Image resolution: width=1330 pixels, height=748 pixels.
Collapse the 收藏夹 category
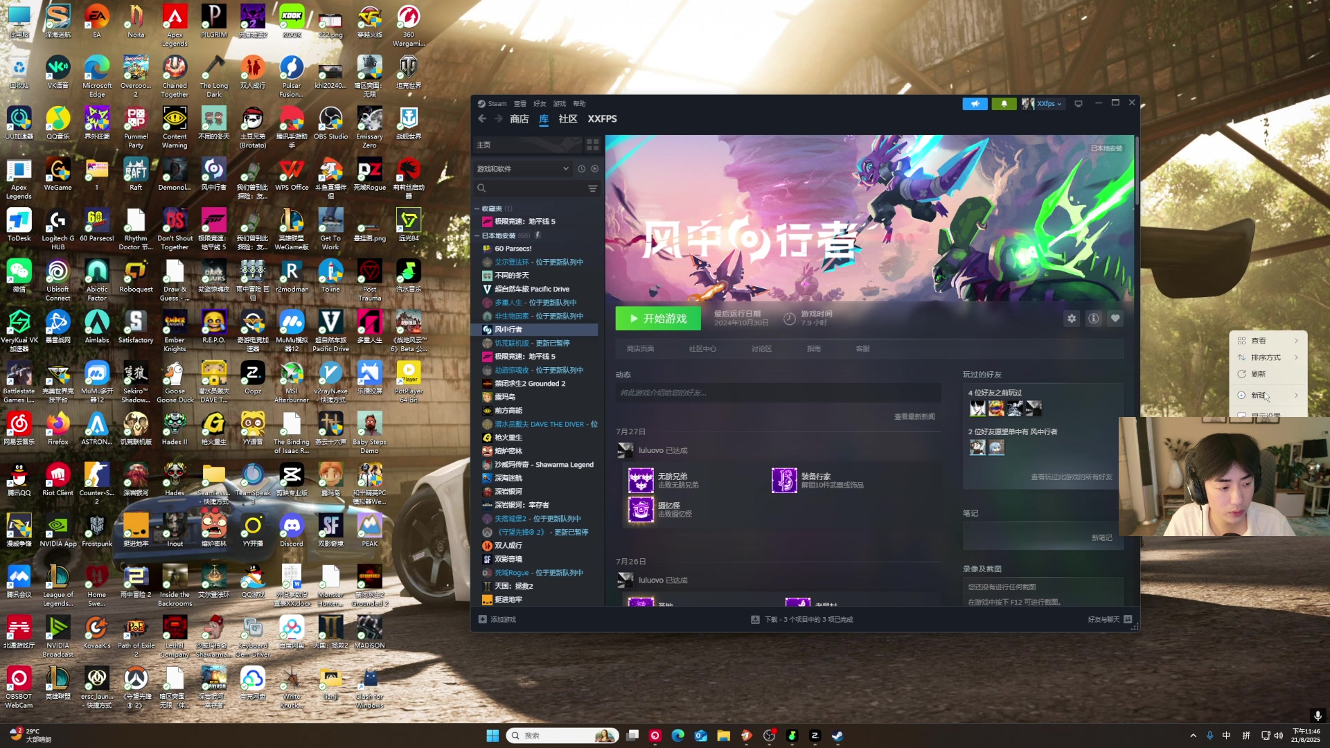477,208
